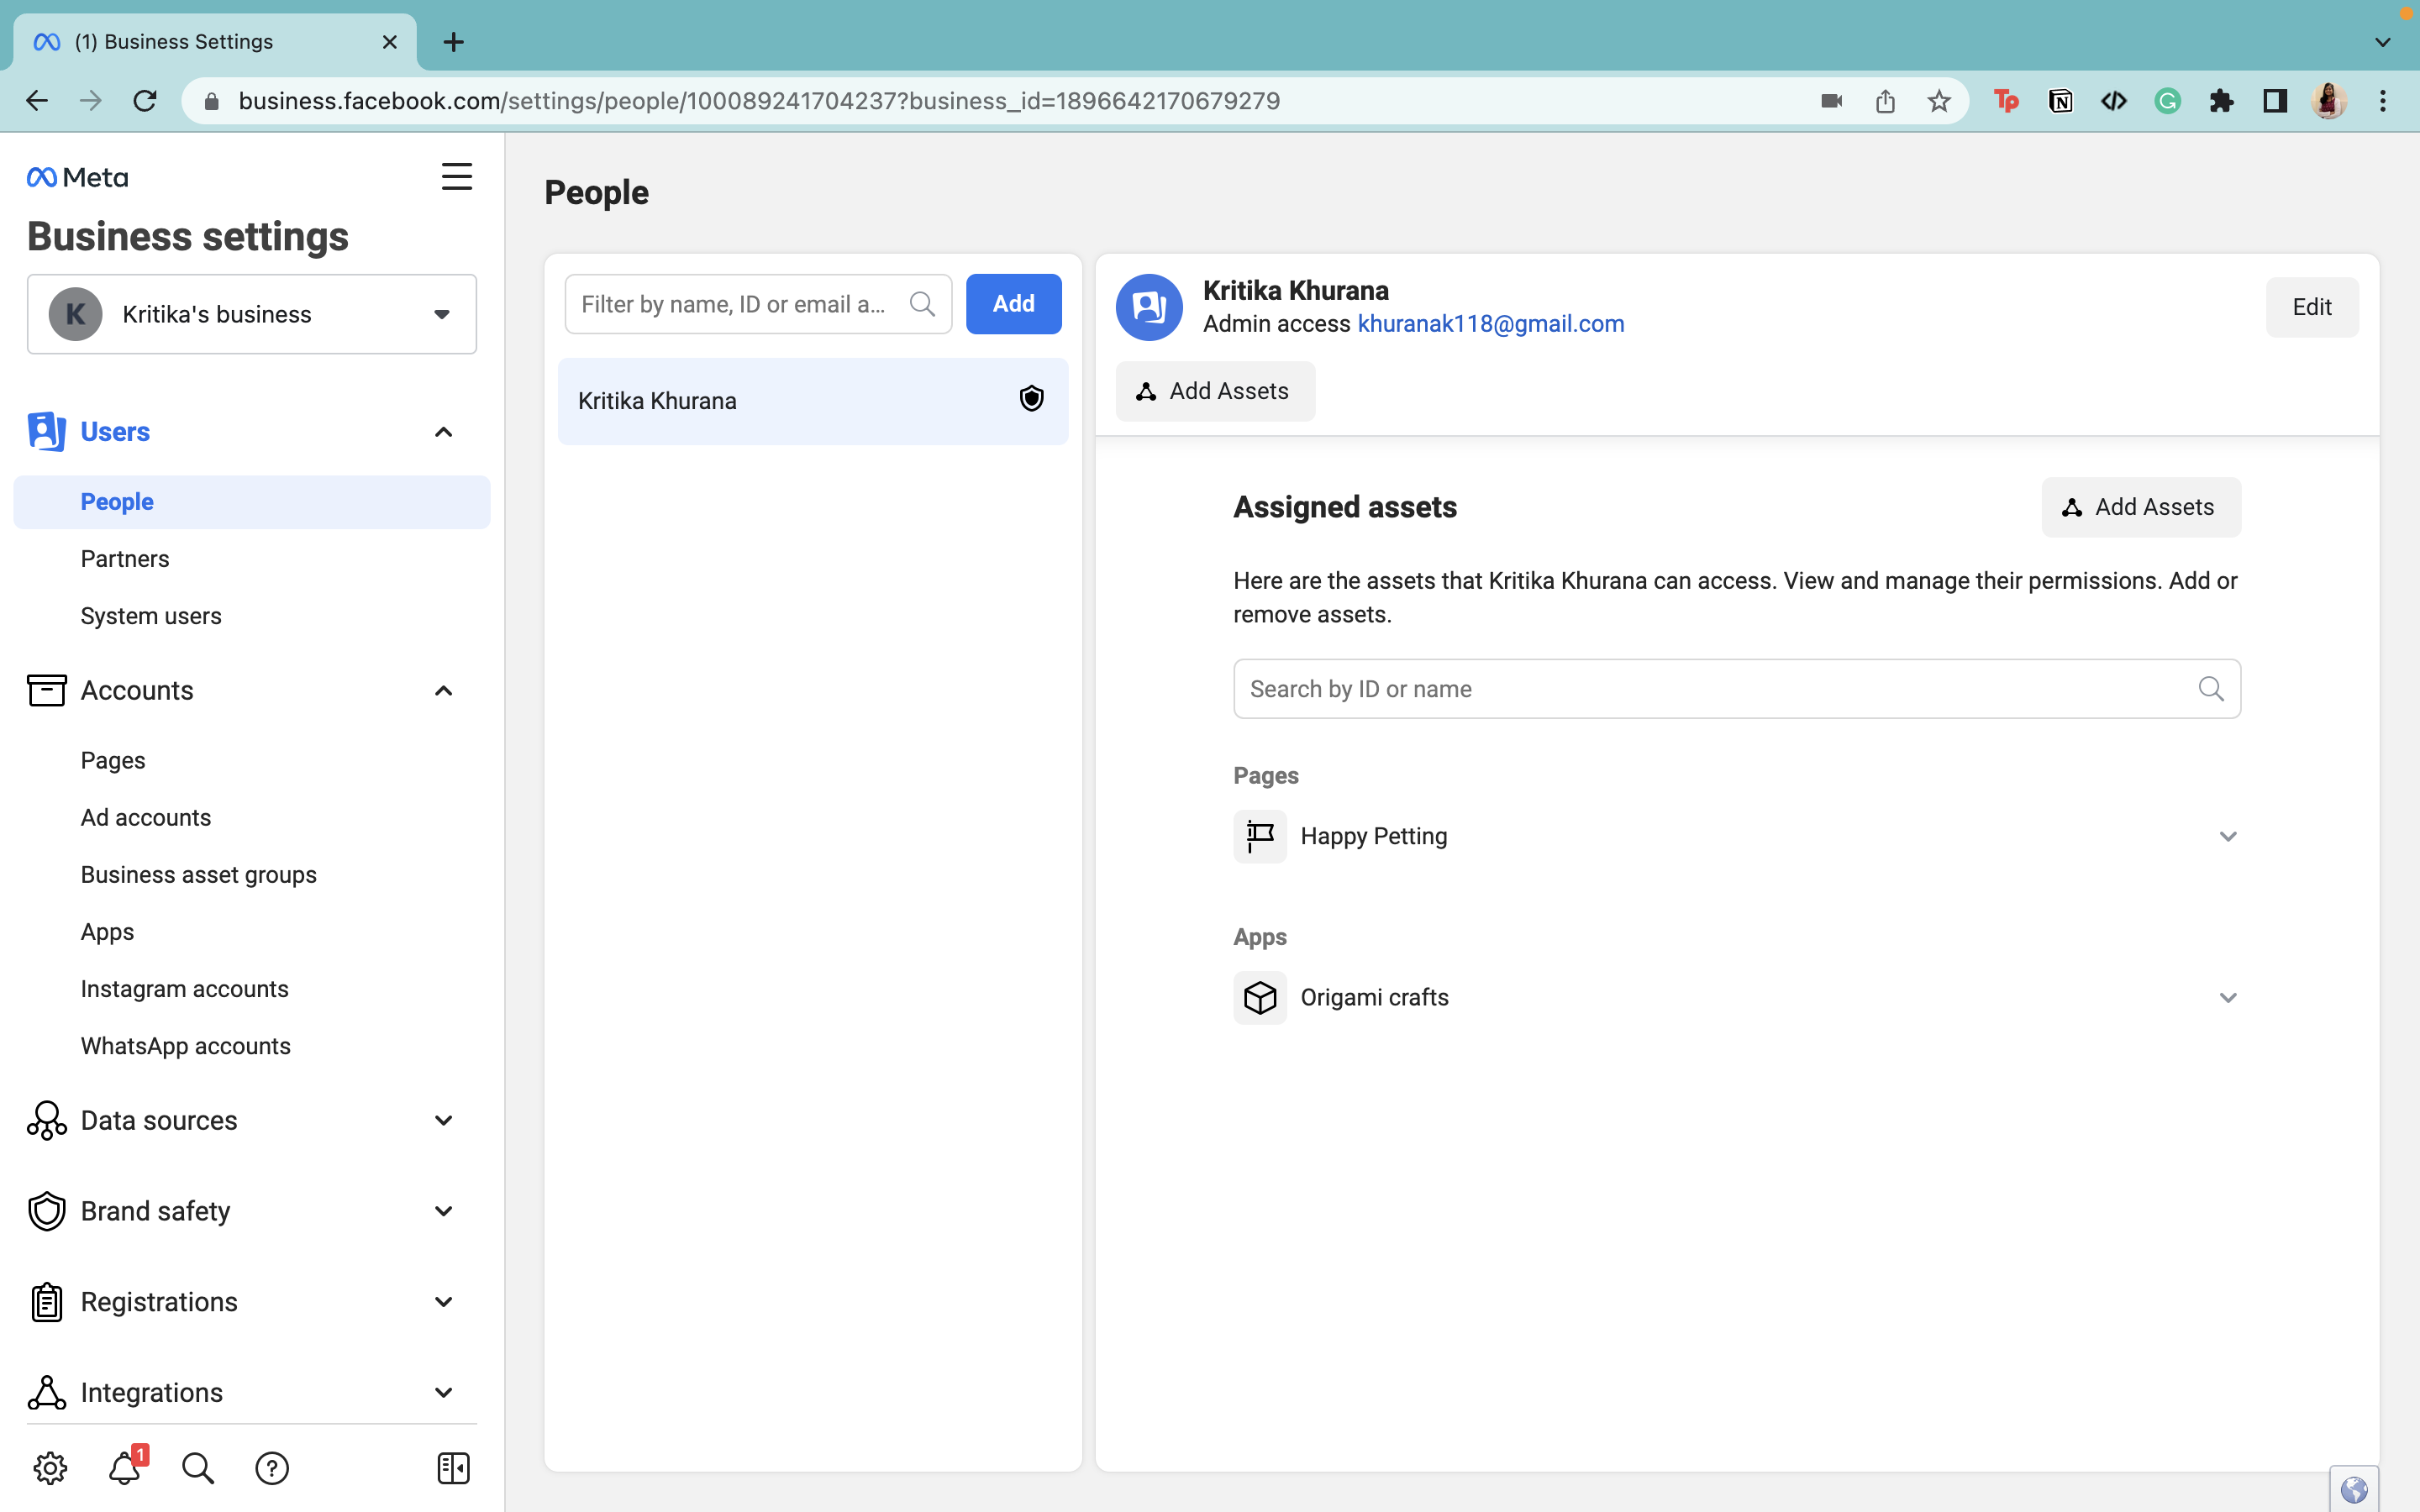Open the Kritika's business dropdown

(252, 314)
